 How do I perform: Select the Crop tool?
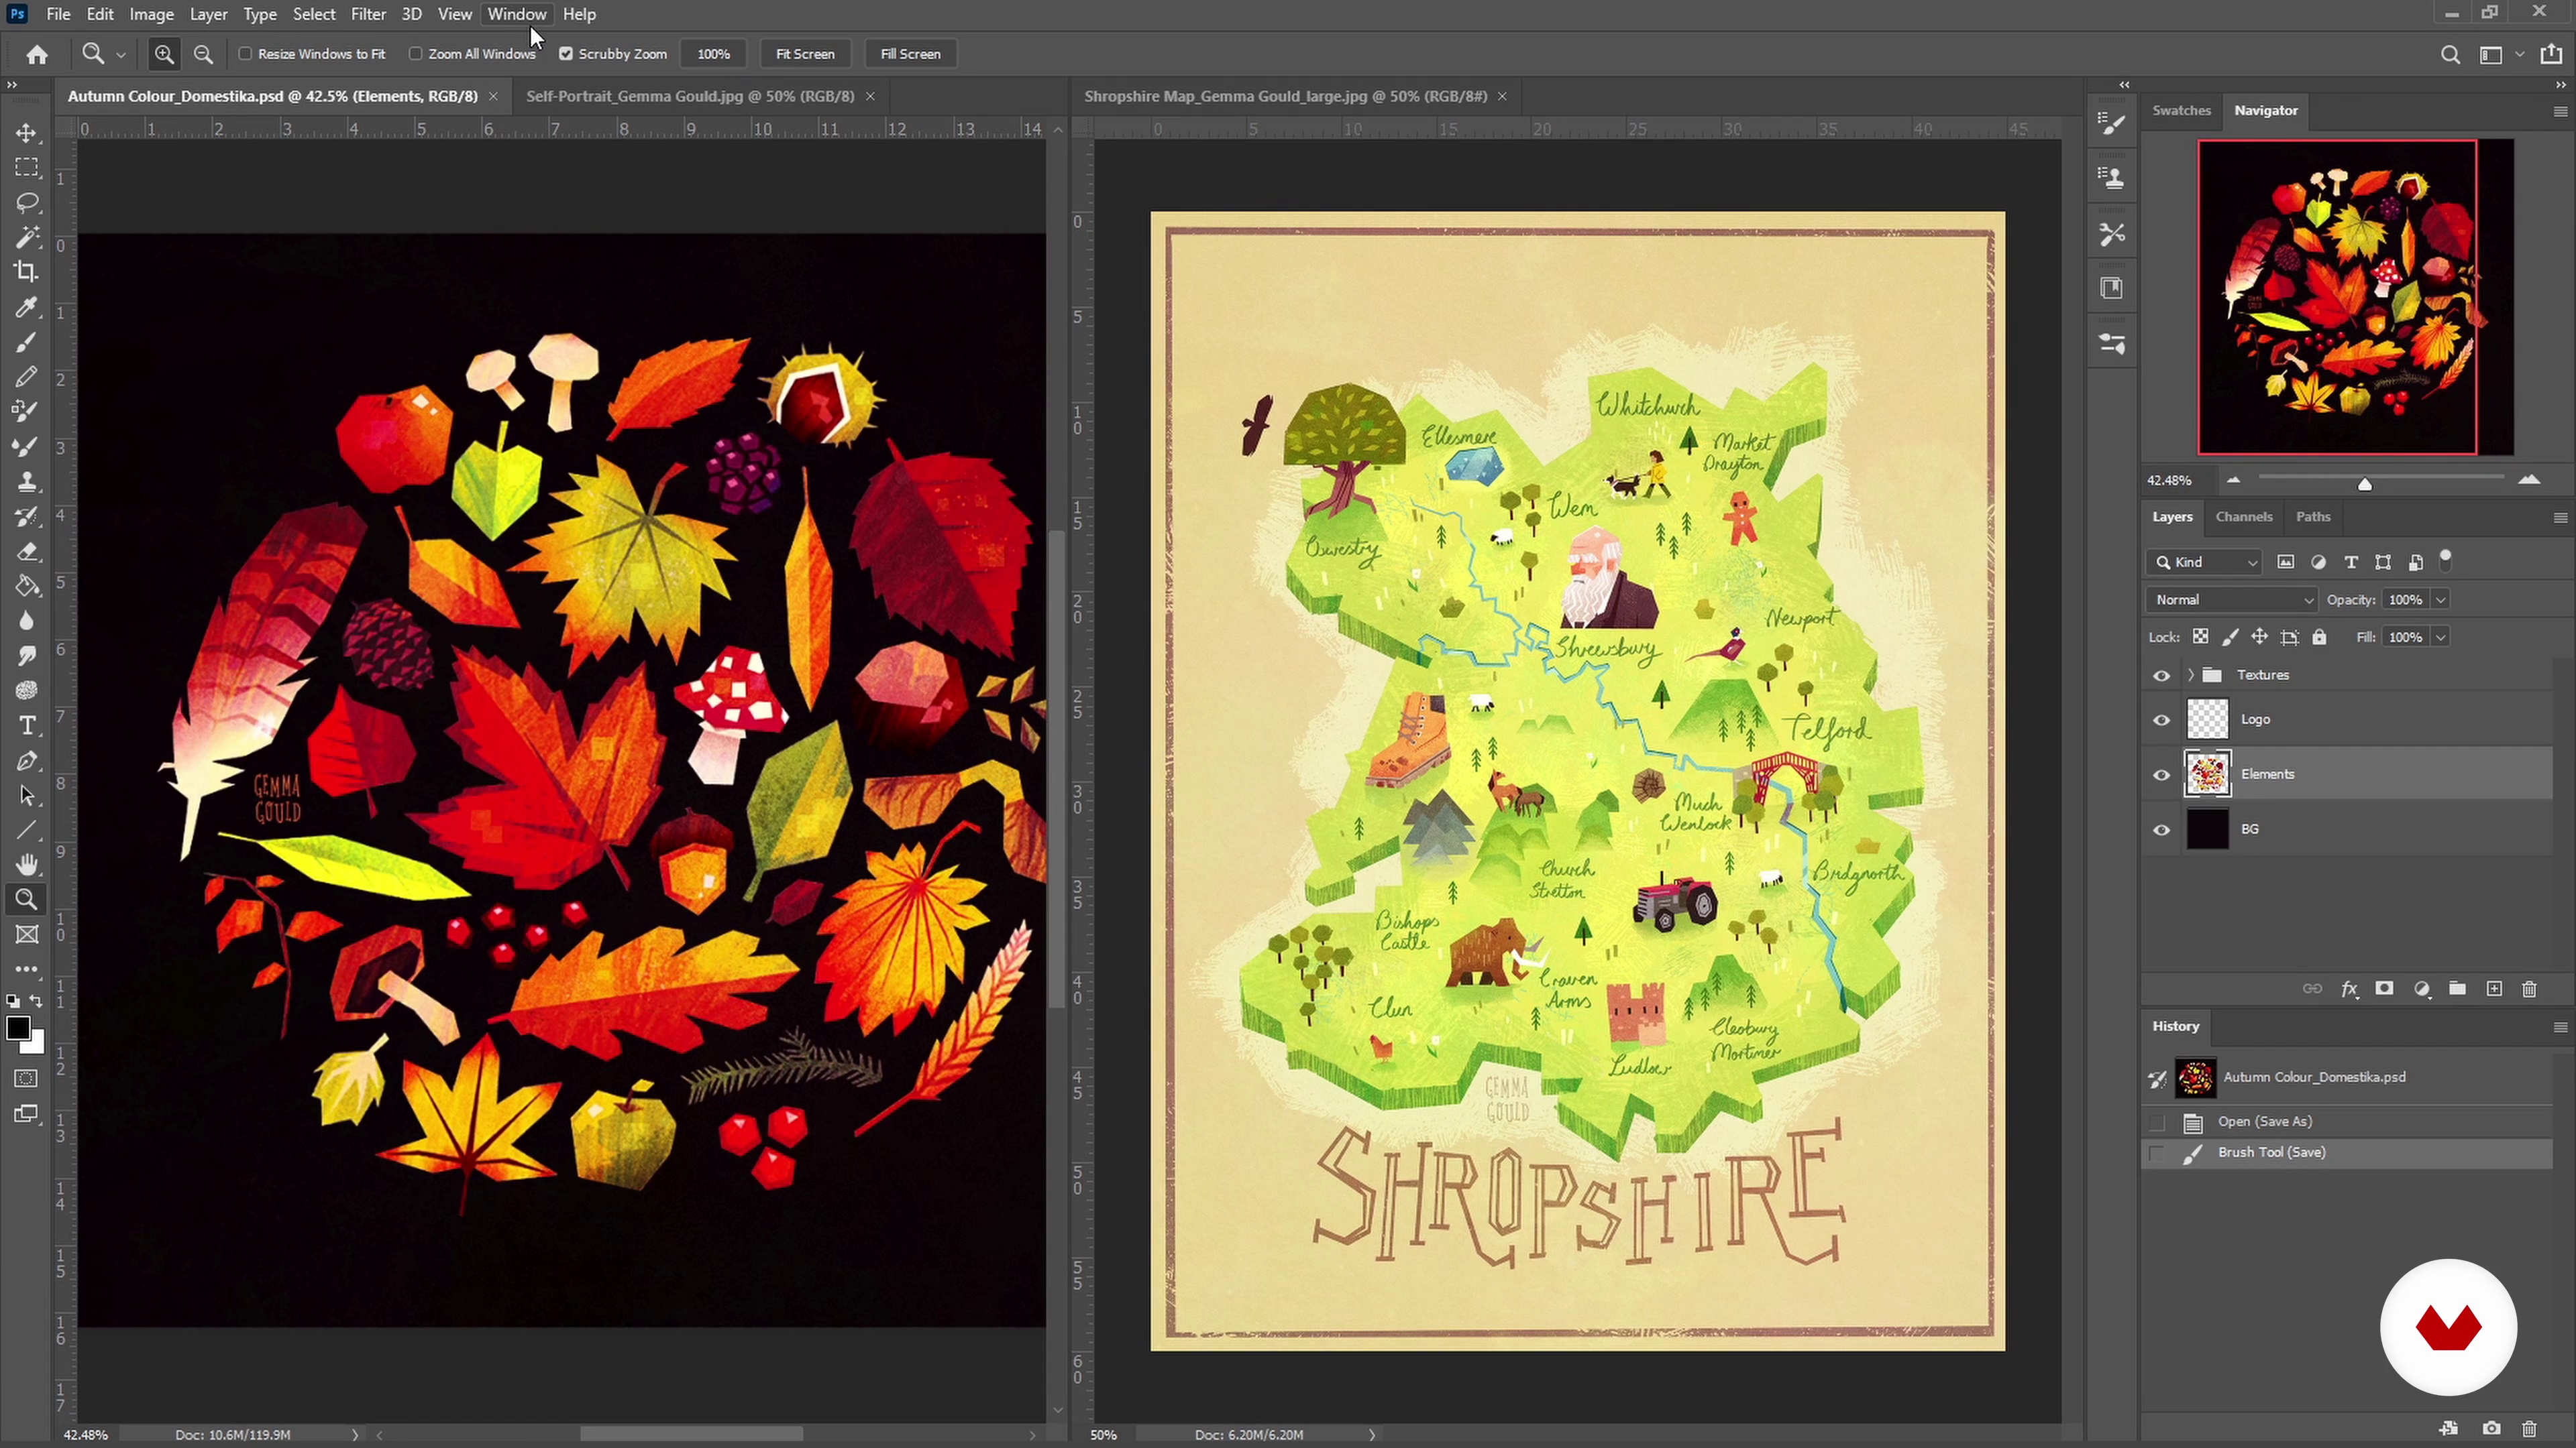[x=27, y=271]
